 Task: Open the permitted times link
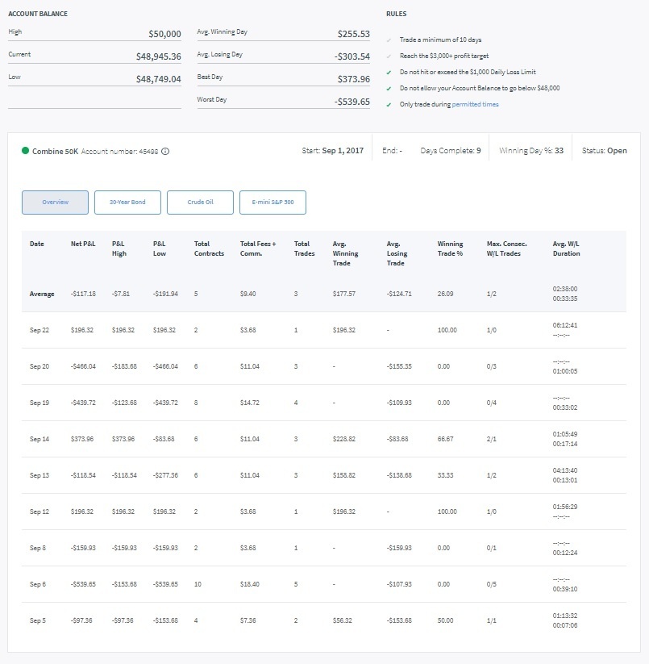pos(475,105)
